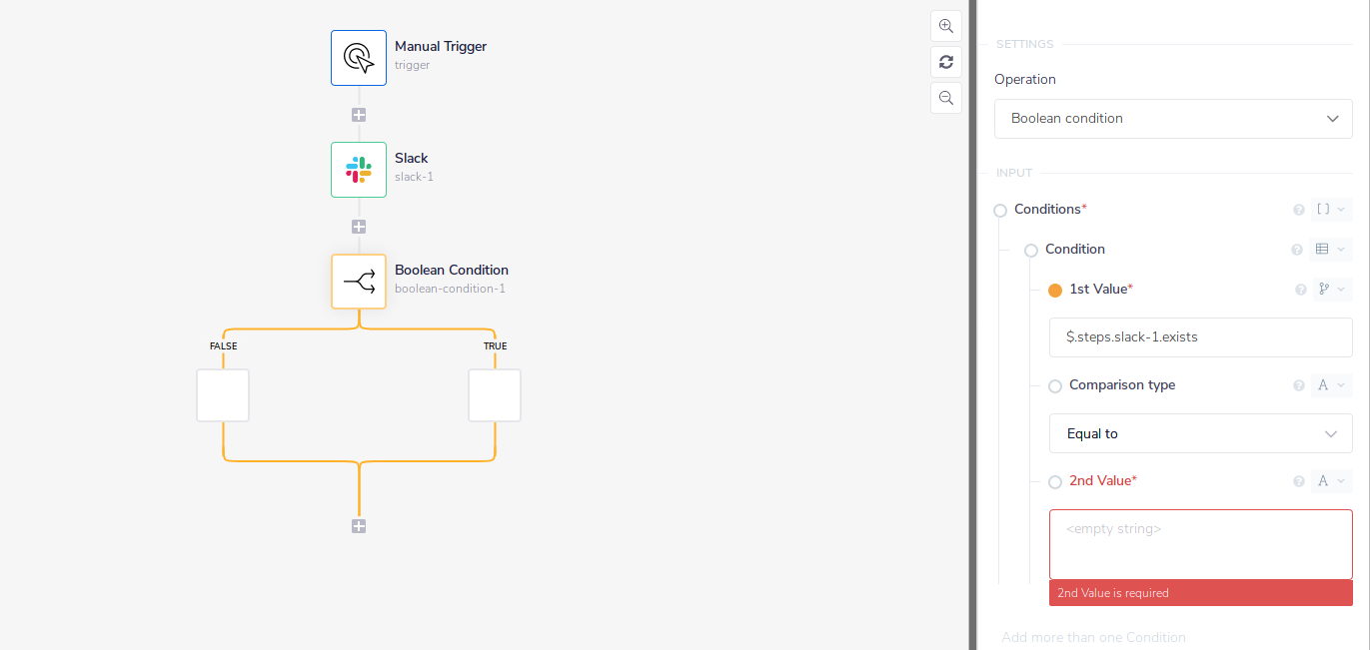The height and width of the screenshot is (650, 1370).
Task: Click the empty FALSE branch placeholder box
Action: pyautogui.click(x=223, y=395)
